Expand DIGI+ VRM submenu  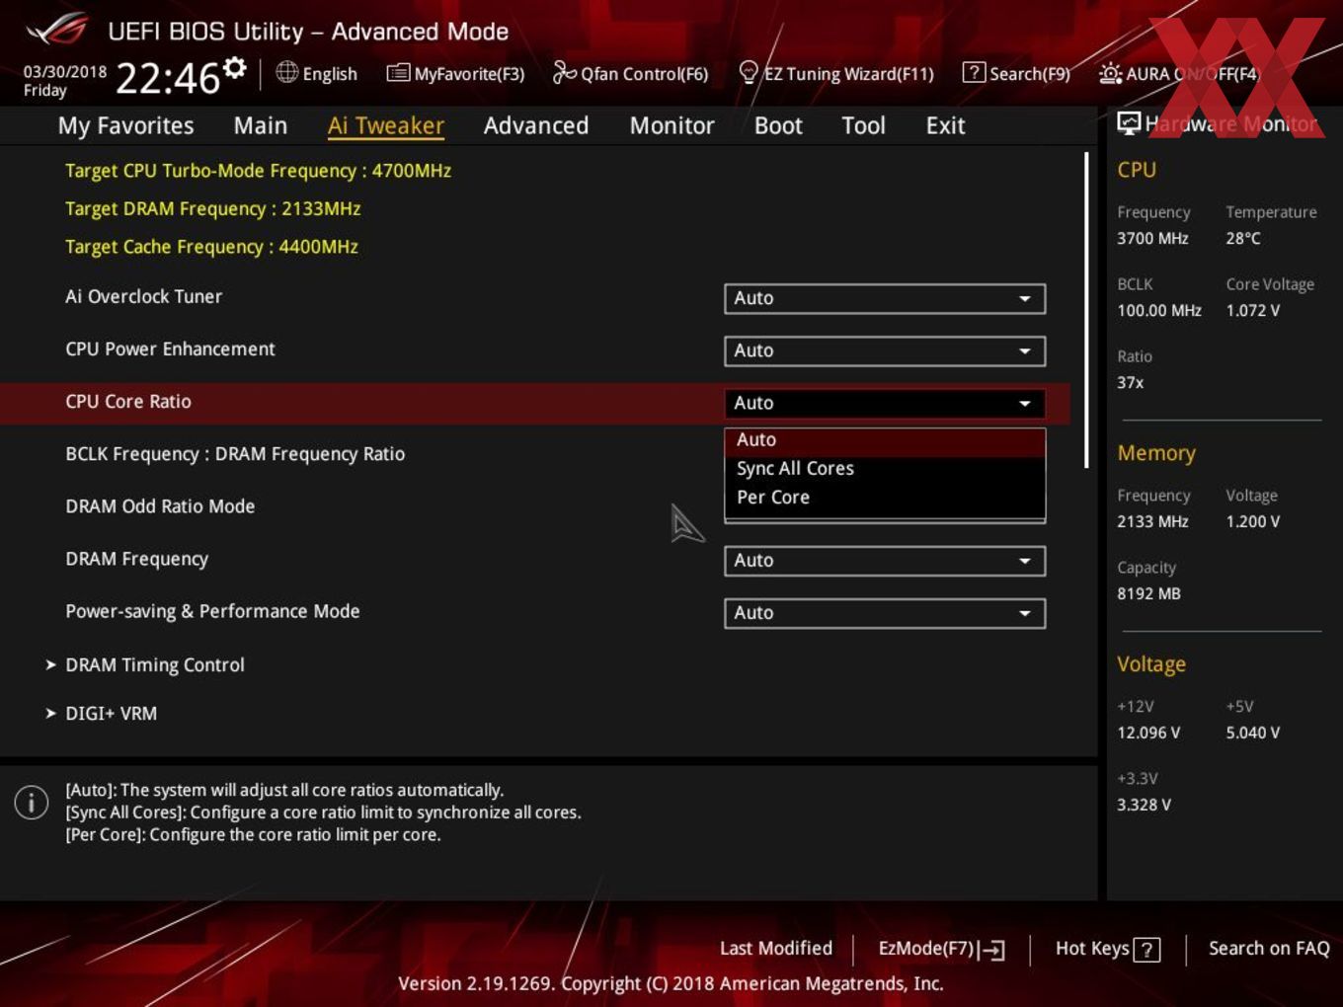101,713
